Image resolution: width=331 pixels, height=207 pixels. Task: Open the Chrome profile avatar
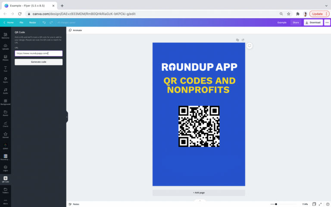tap(305, 14)
